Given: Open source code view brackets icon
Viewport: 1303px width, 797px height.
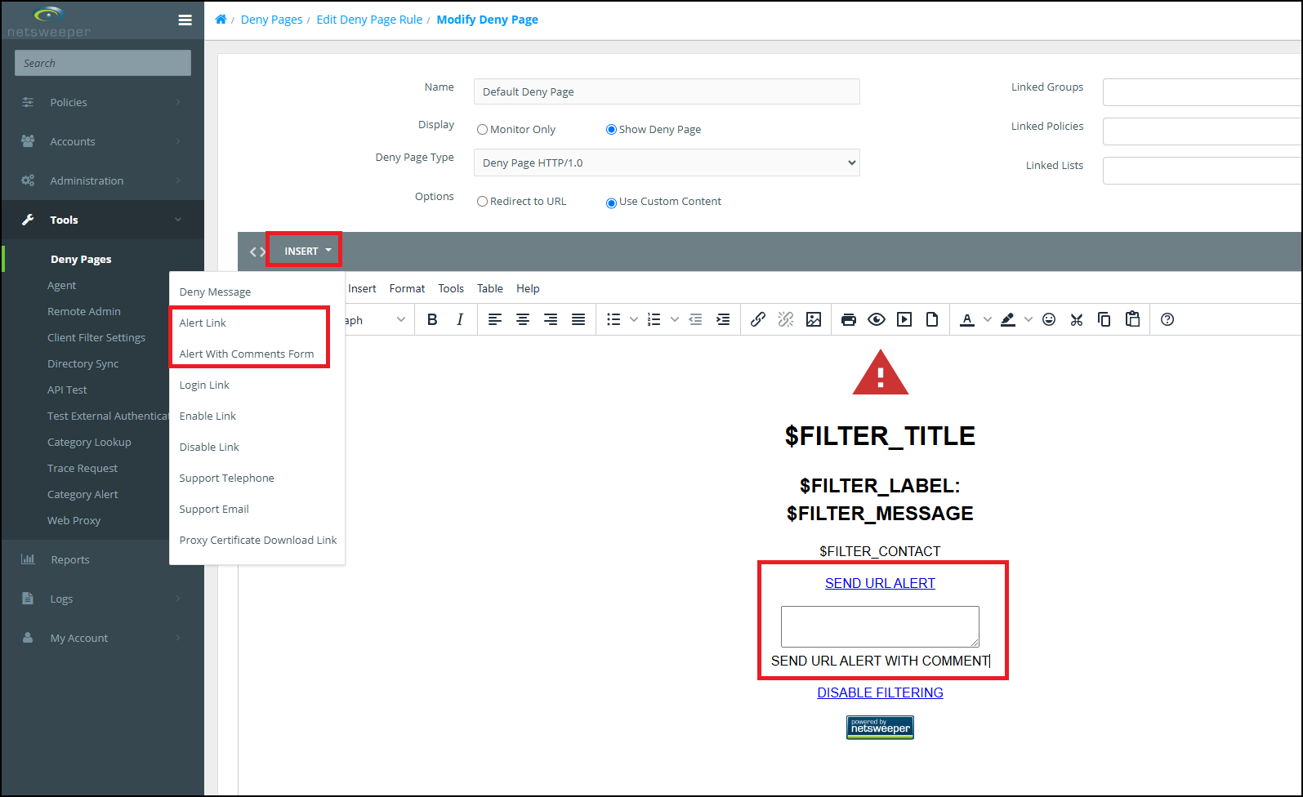Looking at the screenshot, I should (x=257, y=252).
